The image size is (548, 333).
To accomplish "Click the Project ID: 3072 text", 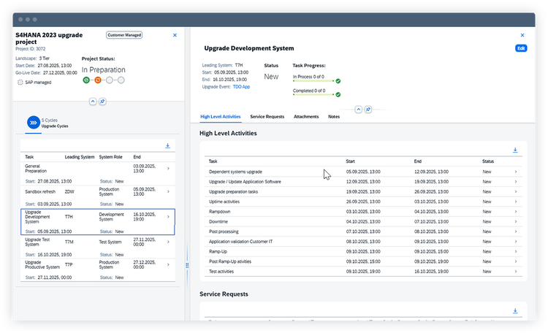I will (31, 49).
